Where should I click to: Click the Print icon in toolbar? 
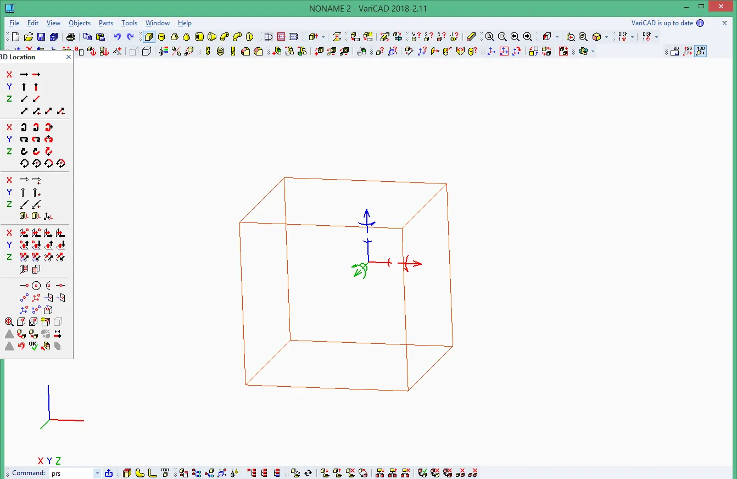[x=71, y=37]
